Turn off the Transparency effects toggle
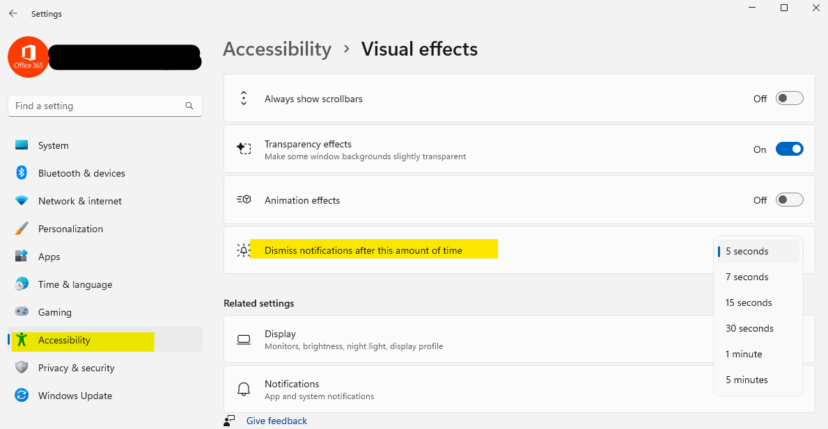This screenshot has width=828, height=429. point(789,149)
